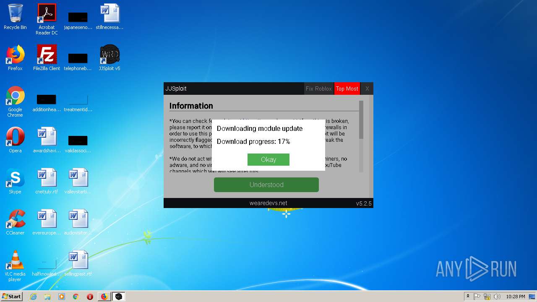Open the awardshavi... Word document
537x302 pixels.
pos(47,140)
